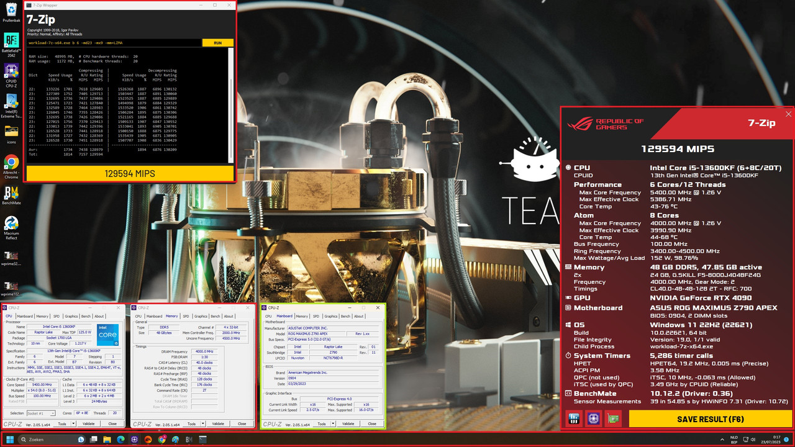Click Validate in left CPU-Z window
Viewport: 795px width, 447px height.
click(x=88, y=423)
